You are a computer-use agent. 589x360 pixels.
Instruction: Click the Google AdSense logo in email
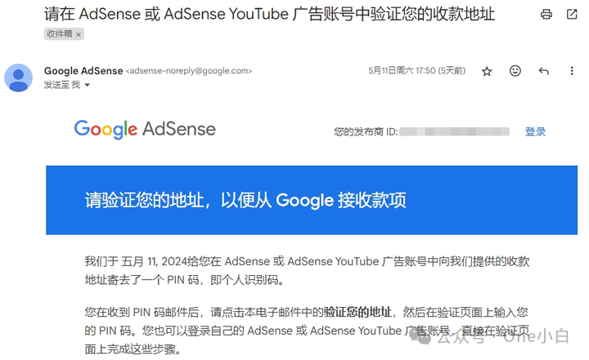coord(145,129)
